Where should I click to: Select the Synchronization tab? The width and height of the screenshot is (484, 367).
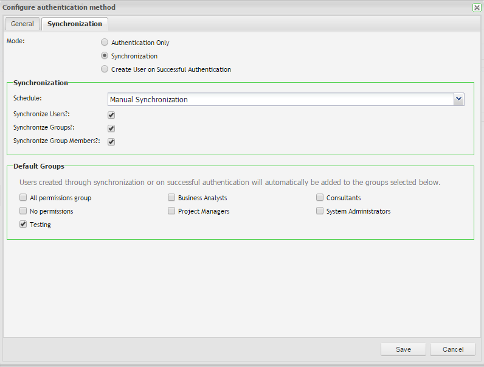click(x=74, y=24)
